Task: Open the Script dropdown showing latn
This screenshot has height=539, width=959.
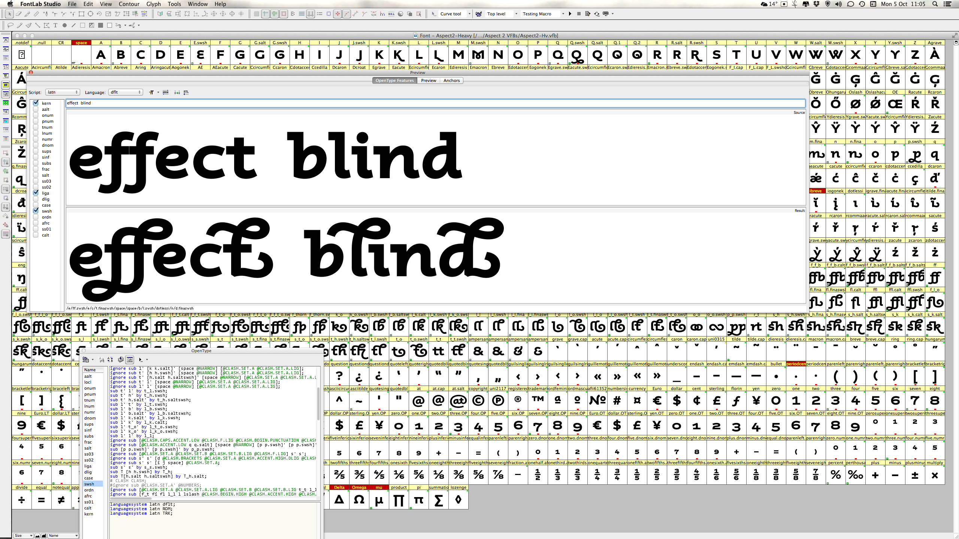Action: 62,92
